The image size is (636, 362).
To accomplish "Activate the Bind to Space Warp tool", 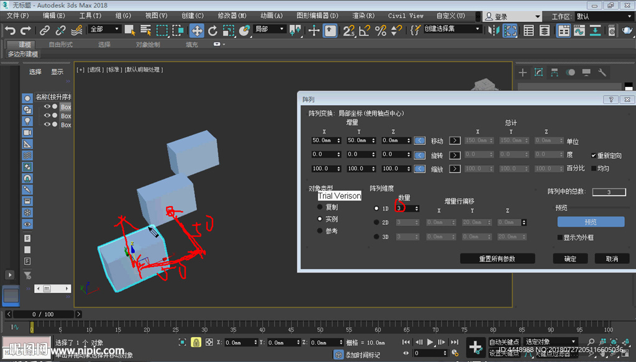I will 76,30.
